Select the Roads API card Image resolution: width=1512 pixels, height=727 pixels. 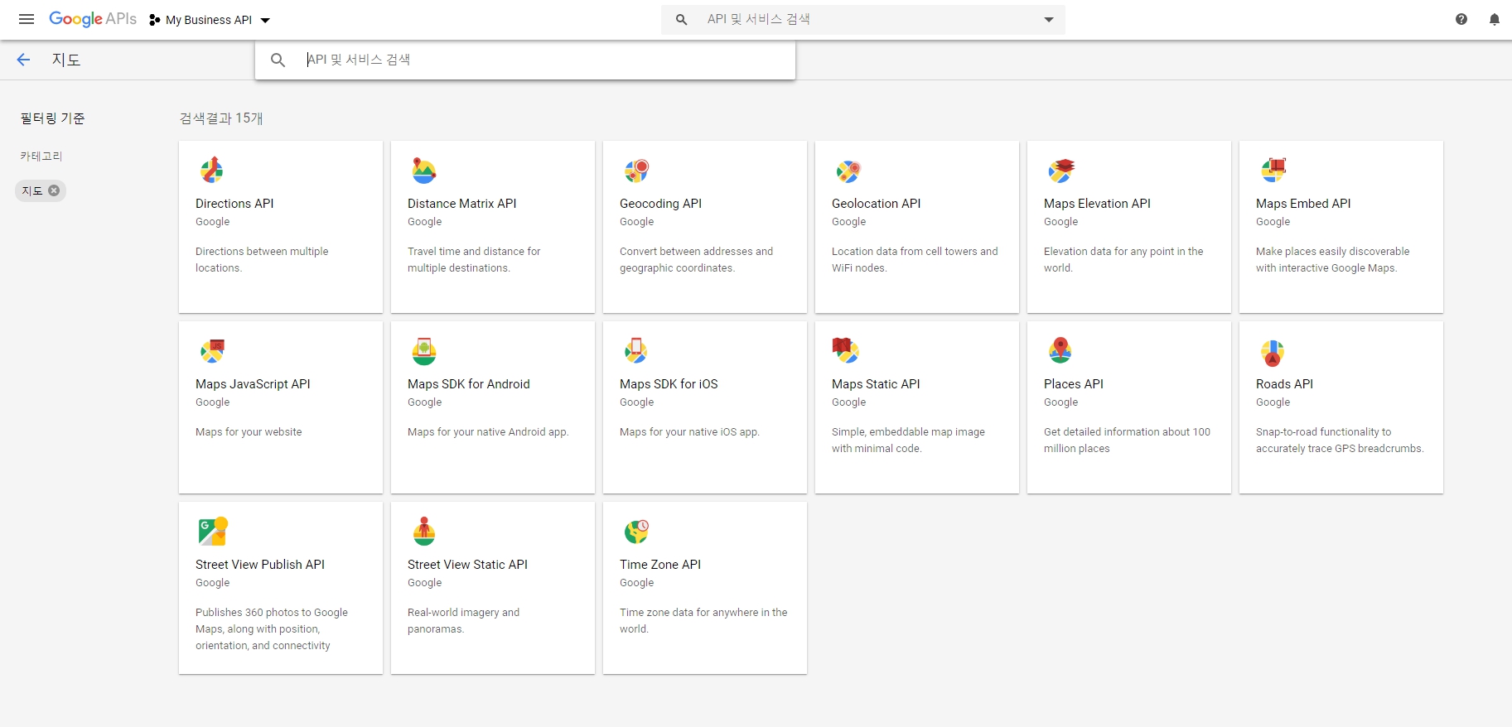click(x=1341, y=407)
